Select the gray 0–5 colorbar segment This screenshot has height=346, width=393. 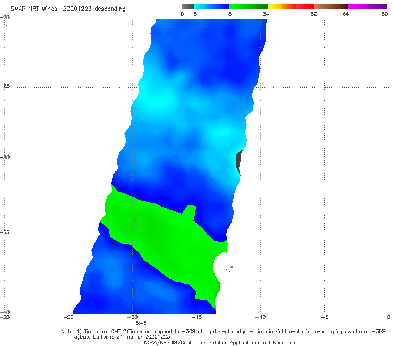188,6
